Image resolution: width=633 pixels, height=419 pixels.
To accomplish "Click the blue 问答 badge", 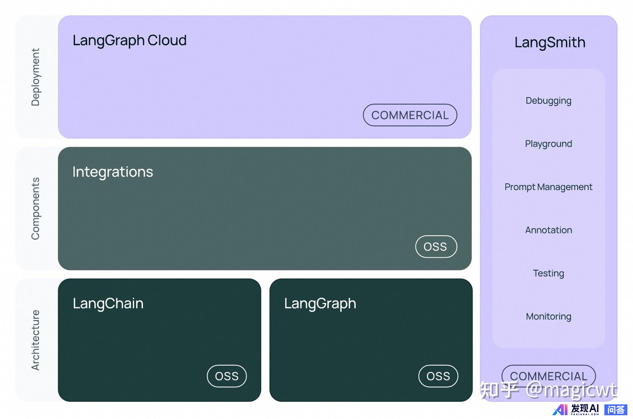I will point(615,410).
